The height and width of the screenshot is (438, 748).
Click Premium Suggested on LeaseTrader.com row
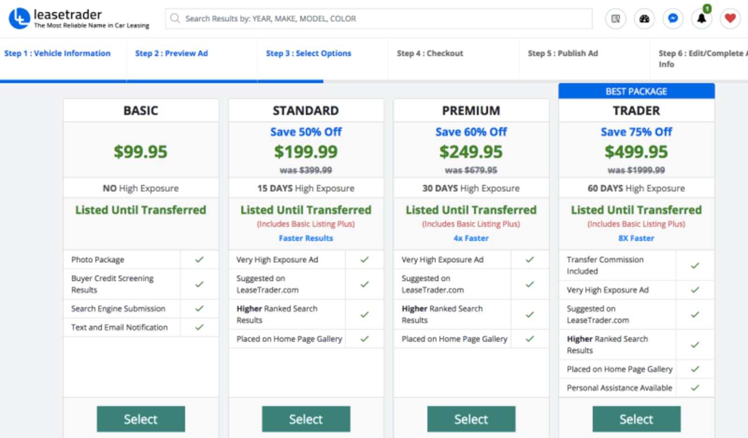tap(471, 284)
